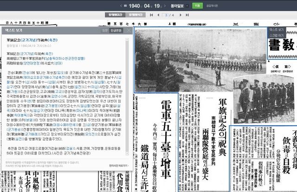297x192 pixels.
Task: Close the 텍스트 보기 panel
Action: [129, 31]
